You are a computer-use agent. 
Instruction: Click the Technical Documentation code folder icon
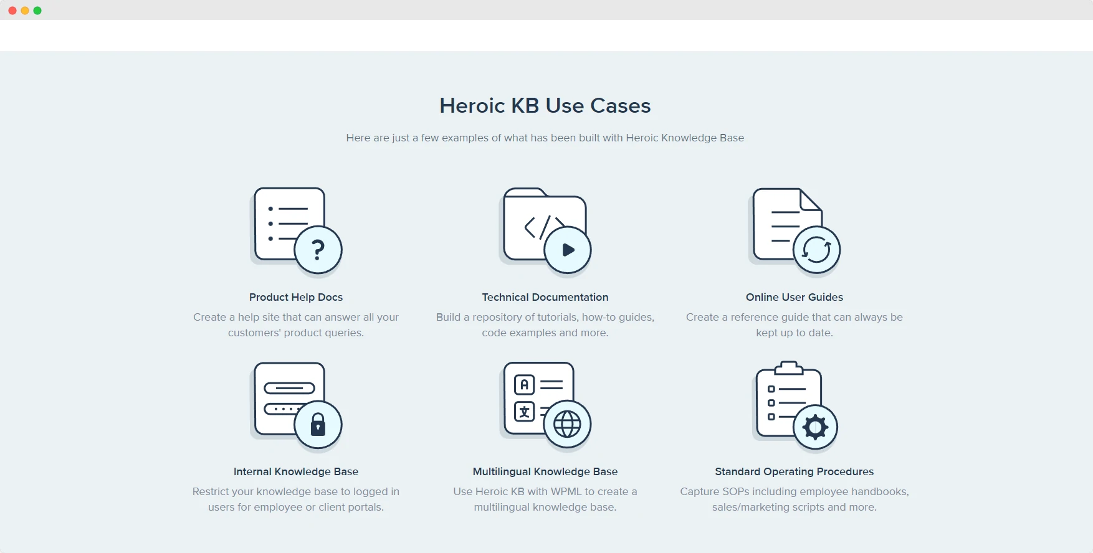pyautogui.click(x=545, y=232)
